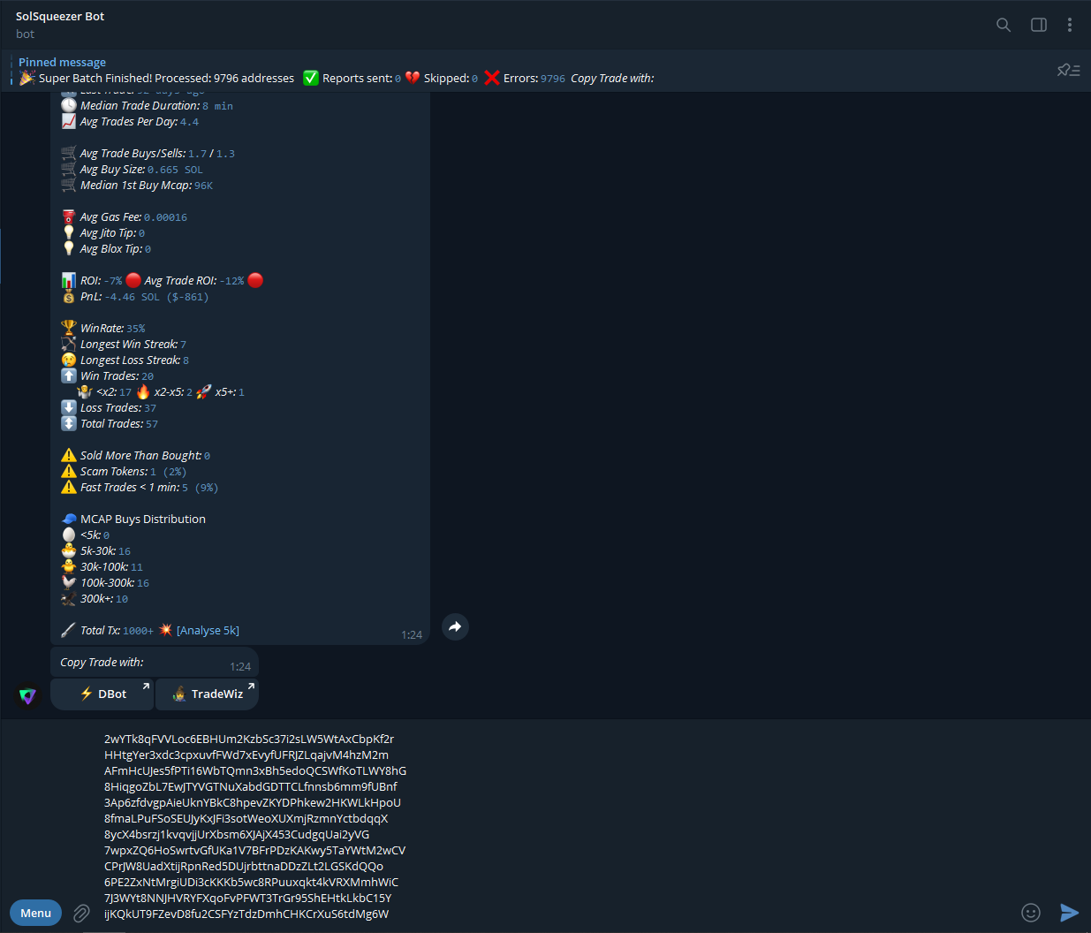Click the 'Total Tx' 1000+ value
This screenshot has width=1091, height=933.
(138, 631)
